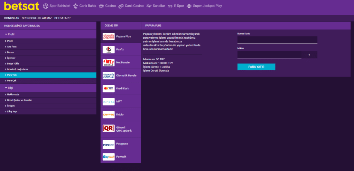Screen dimensions: 354x171
Task: Open Ana Para sidebar item
Action: tap(48, 47)
